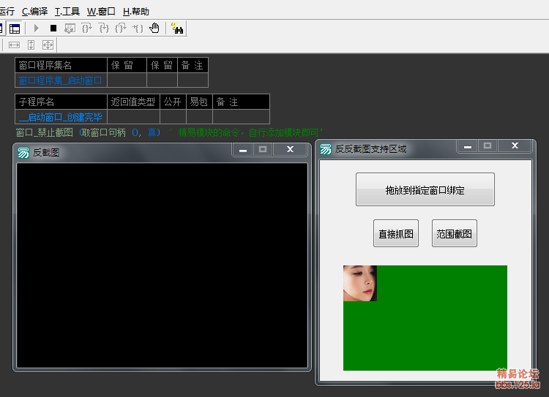
Task: Click the empty 返回值类型 cell of __启动窗口_创建完毕
Action: click(133, 117)
